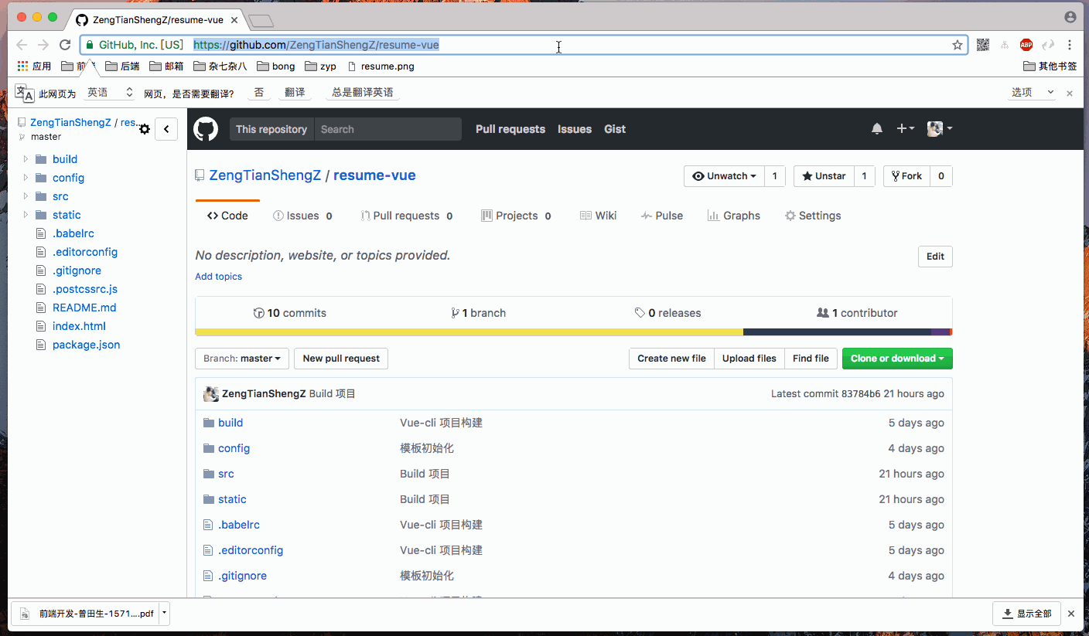The height and width of the screenshot is (636, 1089).
Task: Open the plus create-new dropdown
Action: click(906, 129)
